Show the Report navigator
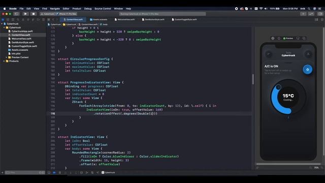Screen dimensions: 325x183 pos(43,19)
